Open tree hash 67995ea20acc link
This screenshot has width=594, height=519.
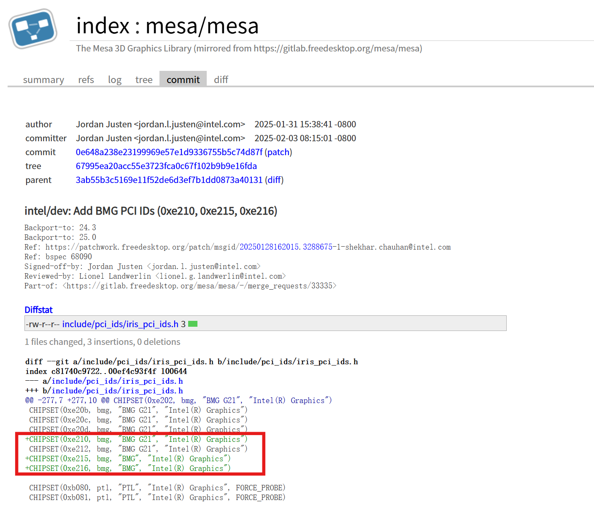tap(166, 166)
